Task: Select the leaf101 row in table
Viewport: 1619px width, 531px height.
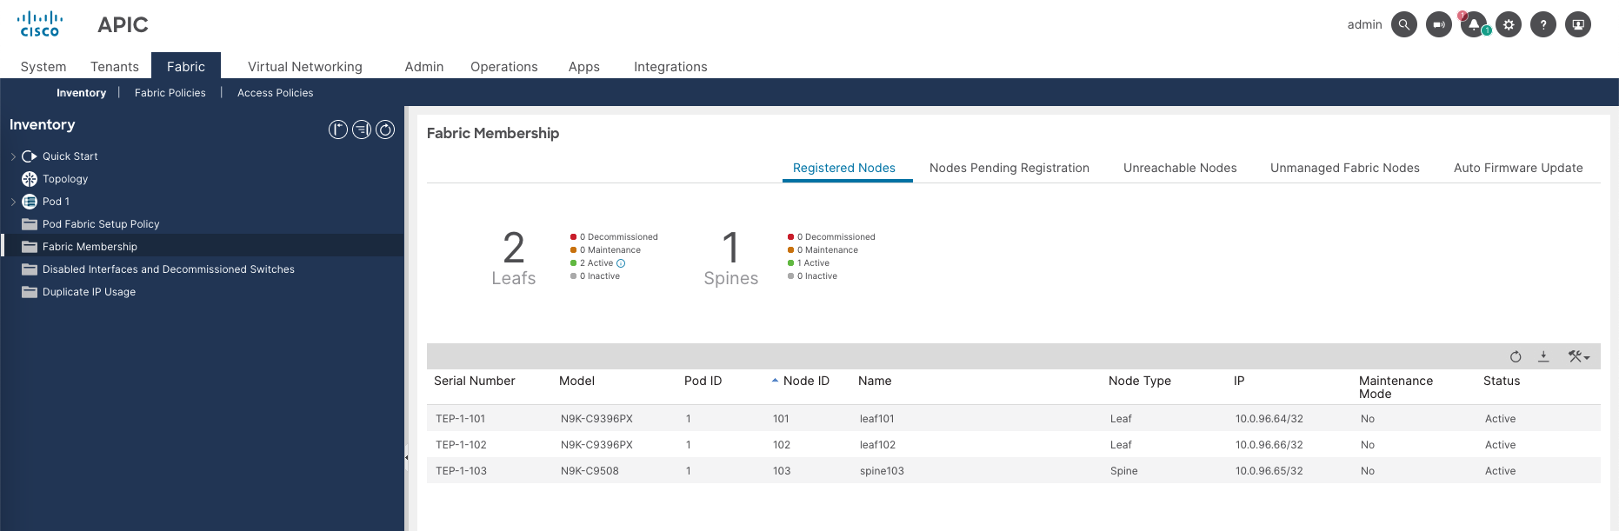Action: tap(876, 419)
